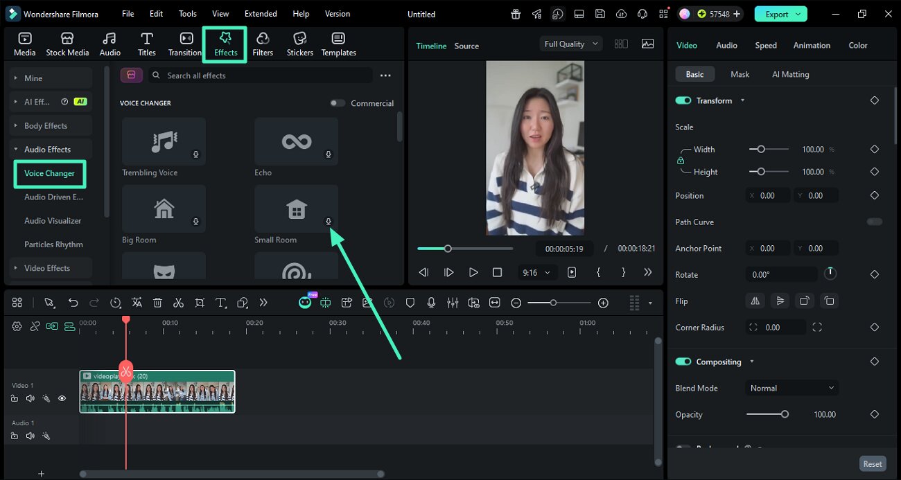This screenshot has width=901, height=480.
Task: Open the Full Quality dropdown
Action: (571, 44)
